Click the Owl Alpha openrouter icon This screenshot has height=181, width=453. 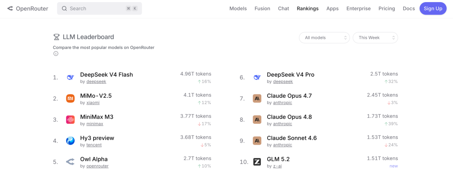70,162
